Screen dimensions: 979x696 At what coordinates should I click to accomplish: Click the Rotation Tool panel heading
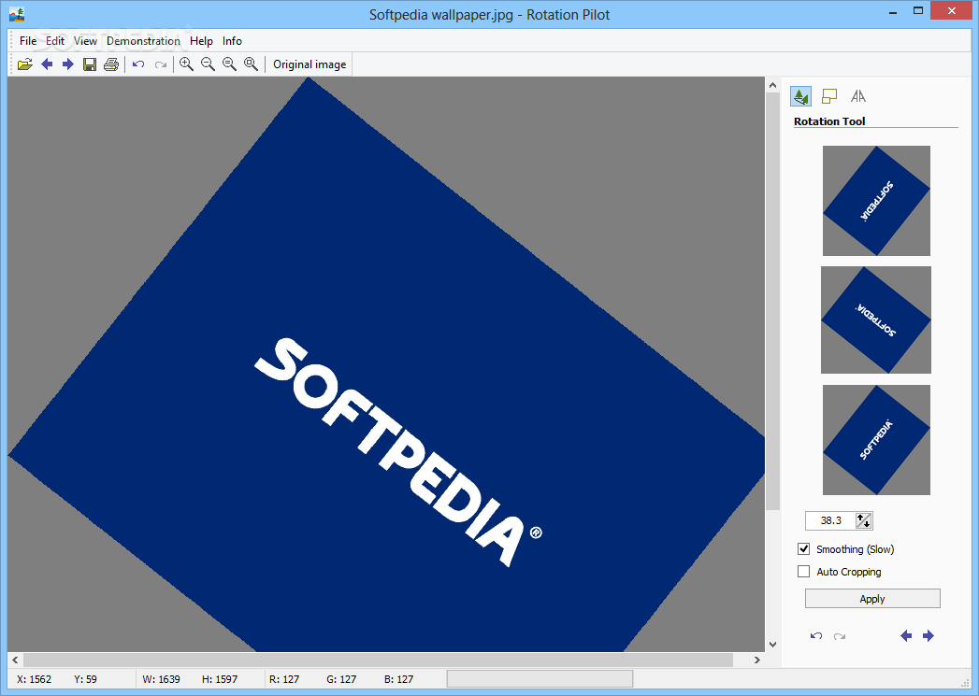829,121
